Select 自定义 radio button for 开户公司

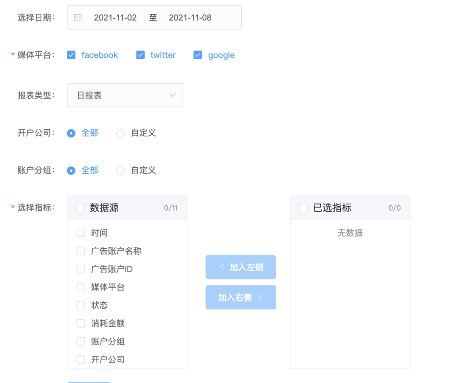point(120,133)
